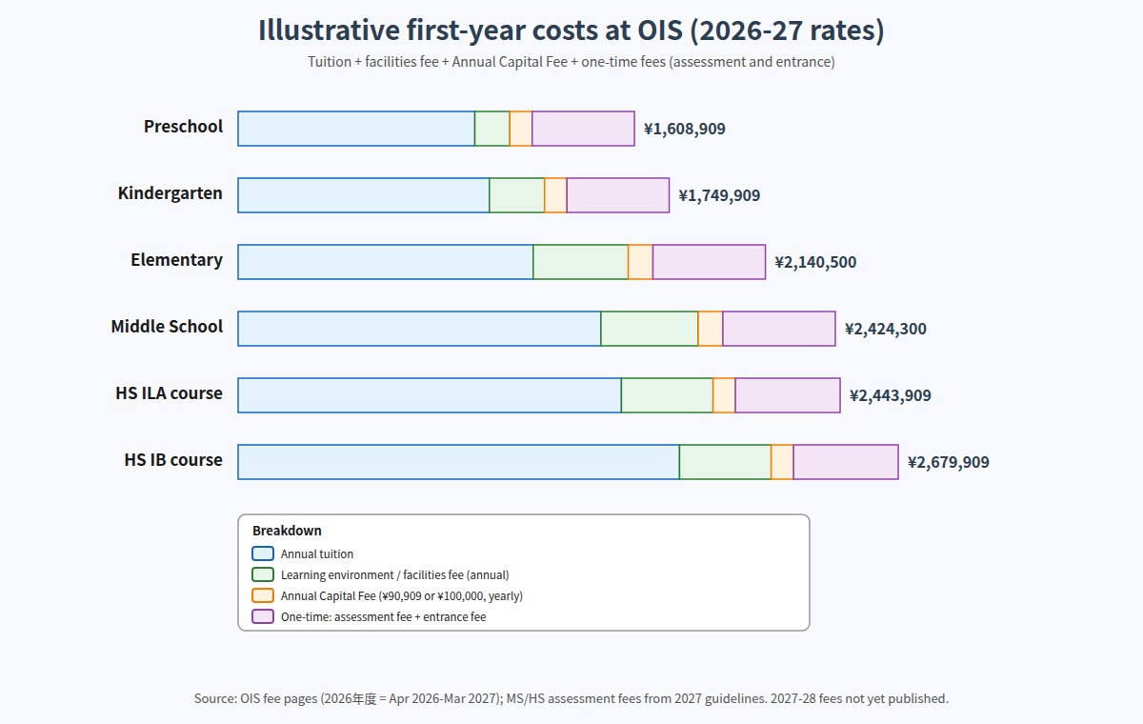This screenshot has width=1143, height=724.
Task: Select the Kindergarten one-time fees segment
Action: pyautogui.click(x=618, y=195)
